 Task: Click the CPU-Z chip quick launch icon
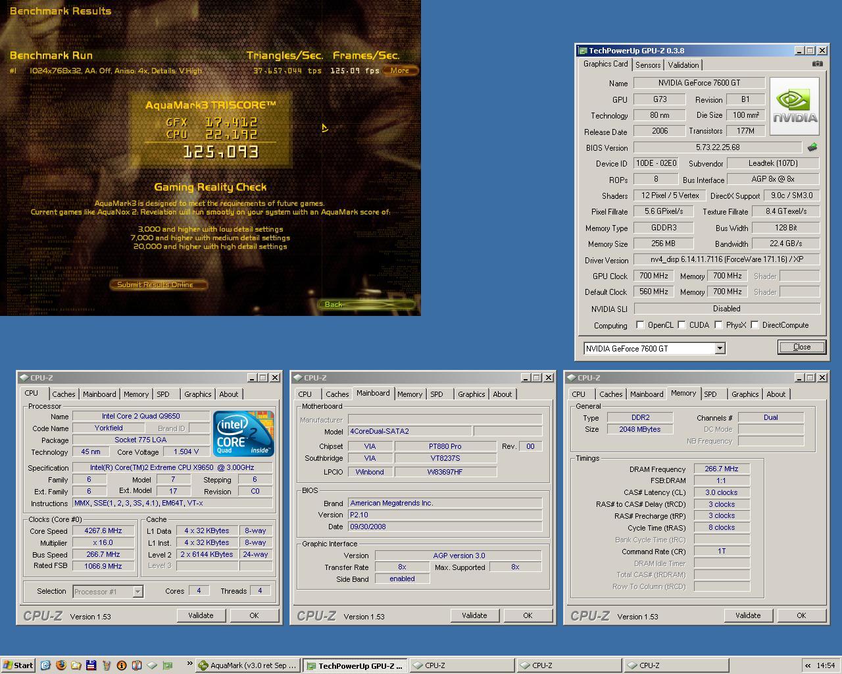(x=151, y=665)
